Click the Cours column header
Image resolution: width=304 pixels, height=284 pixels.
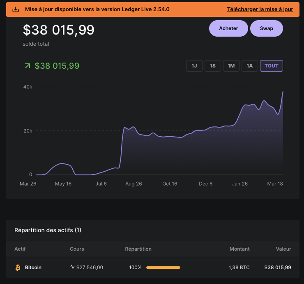(x=77, y=249)
